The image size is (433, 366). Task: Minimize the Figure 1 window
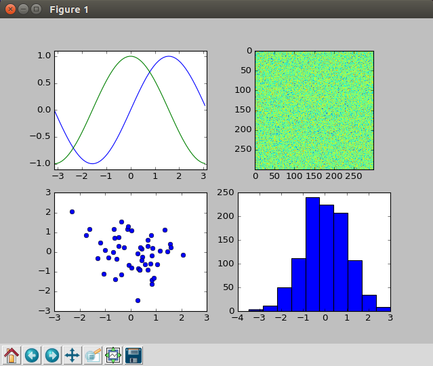(23, 9)
